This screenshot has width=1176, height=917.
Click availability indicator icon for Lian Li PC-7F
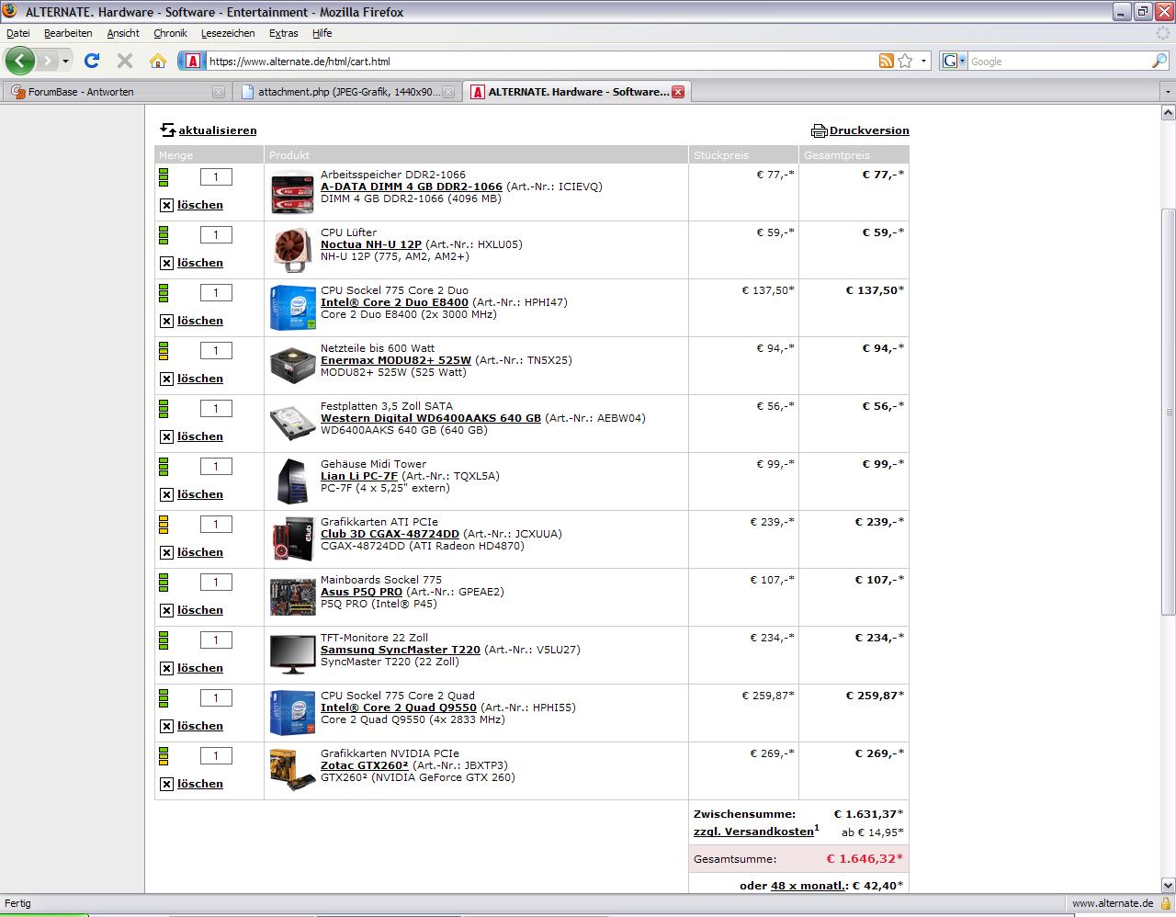164,467
